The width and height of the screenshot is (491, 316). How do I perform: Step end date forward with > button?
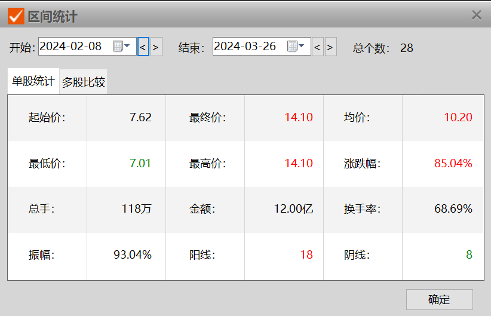pos(331,47)
